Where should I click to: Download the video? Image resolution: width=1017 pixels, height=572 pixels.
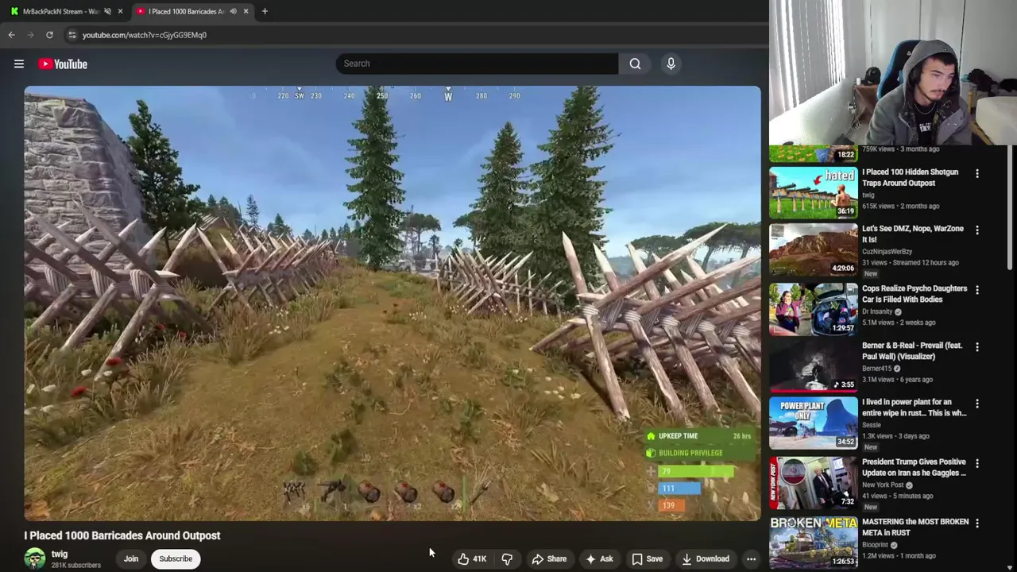706,558
